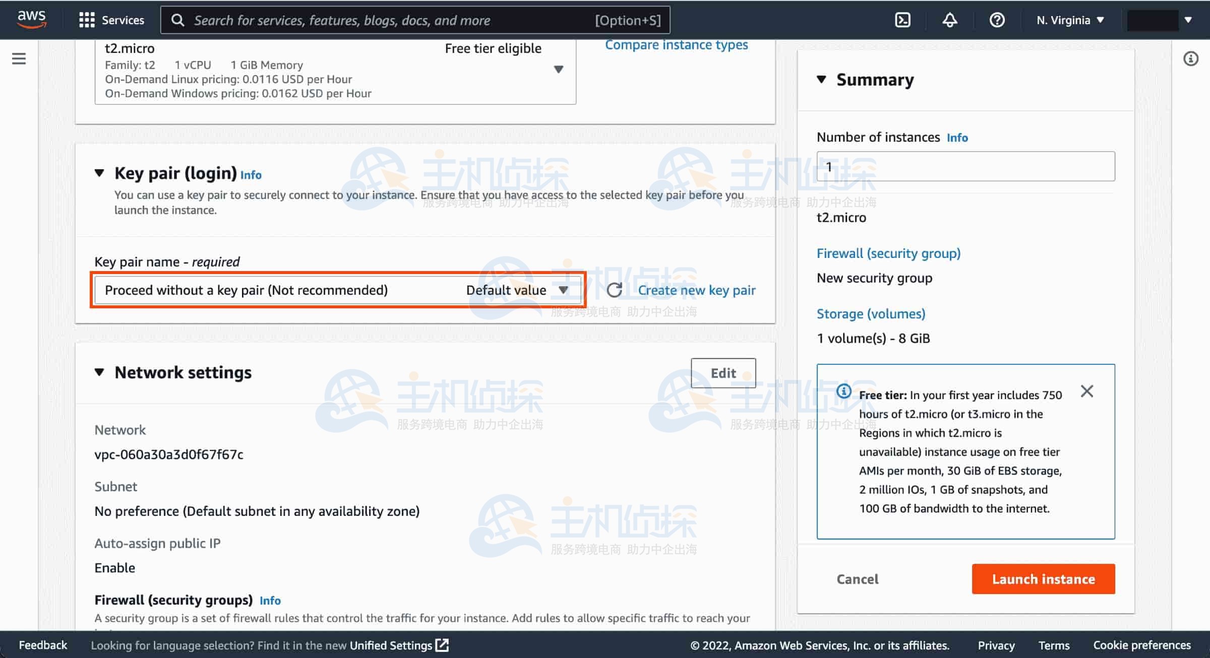Open the help question mark menu
Screen dimensions: 1210x658
tap(997, 20)
